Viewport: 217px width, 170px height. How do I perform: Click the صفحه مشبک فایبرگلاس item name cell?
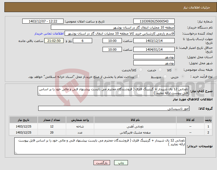(135, 132)
